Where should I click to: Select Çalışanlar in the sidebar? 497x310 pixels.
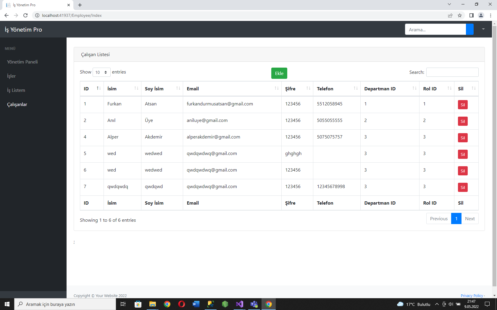click(x=17, y=104)
